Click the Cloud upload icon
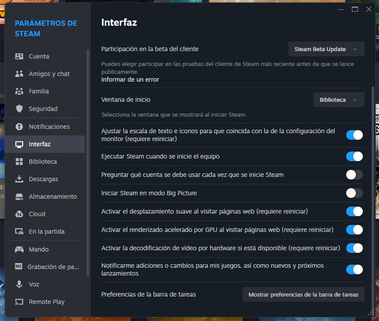 (19, 214)
